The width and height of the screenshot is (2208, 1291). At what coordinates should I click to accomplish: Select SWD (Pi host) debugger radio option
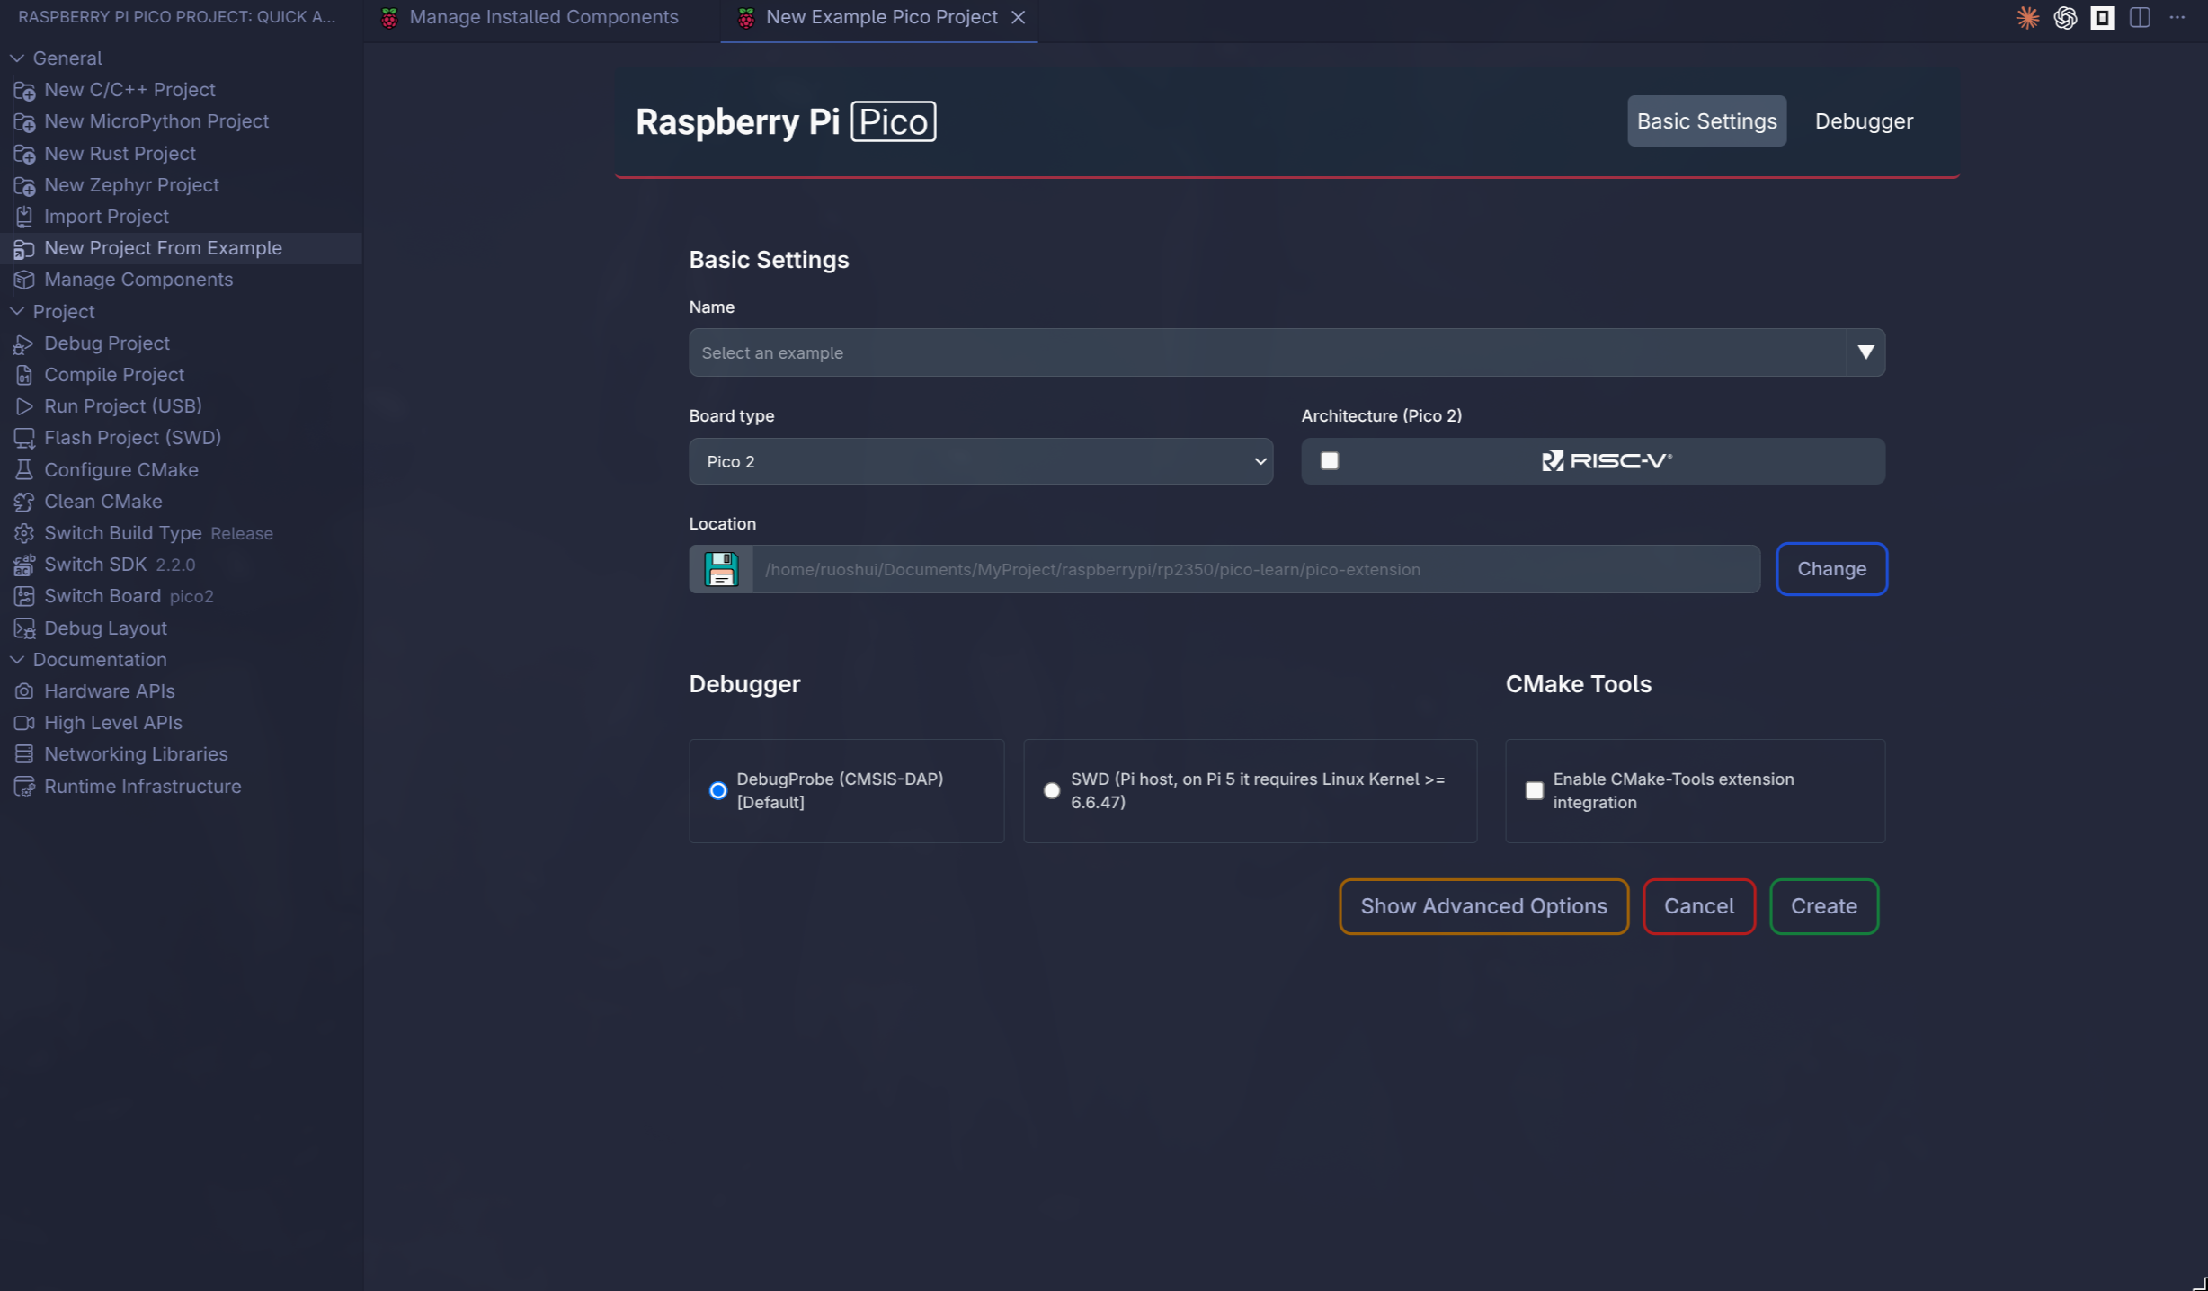pyautogui.click(x=1051, y=790)
